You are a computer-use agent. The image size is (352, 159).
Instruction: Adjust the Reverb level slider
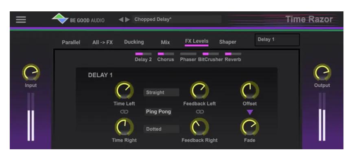tap(233, 54)
